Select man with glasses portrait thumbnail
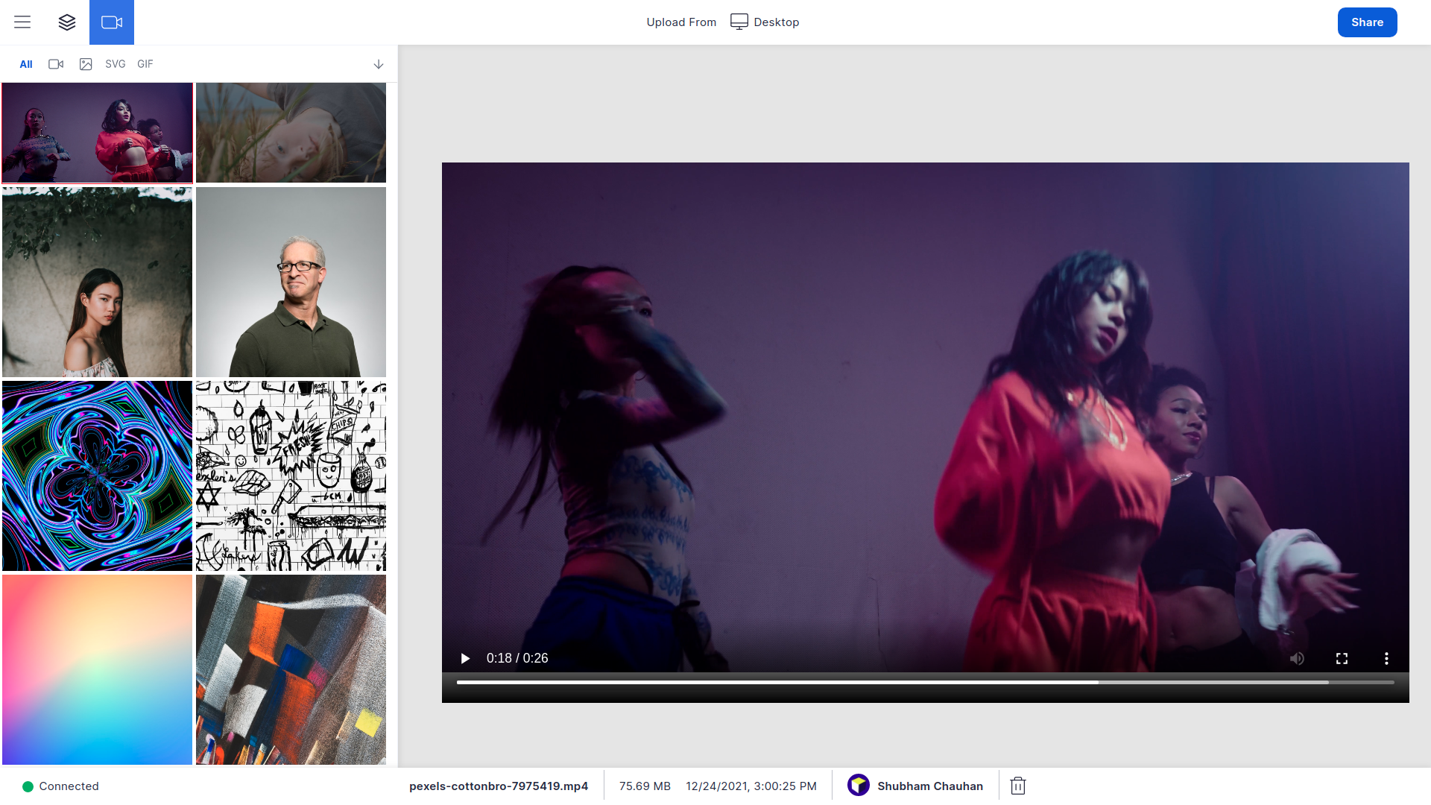The width and height of the screenshot is (1431, 805). (x=291, y=282)
